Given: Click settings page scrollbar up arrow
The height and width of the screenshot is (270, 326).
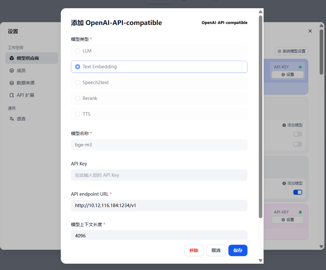Looking at the screenshot, I should point(322,26).
